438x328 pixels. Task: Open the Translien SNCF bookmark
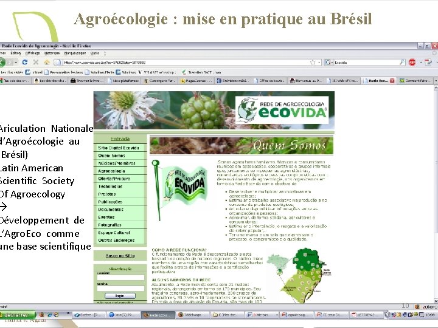pyautogui.click(x=201, y=72)
